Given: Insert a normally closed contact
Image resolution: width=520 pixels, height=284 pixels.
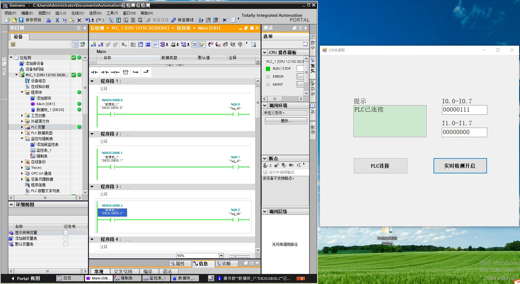Looking at the screenshot, I should pos(105,72).
